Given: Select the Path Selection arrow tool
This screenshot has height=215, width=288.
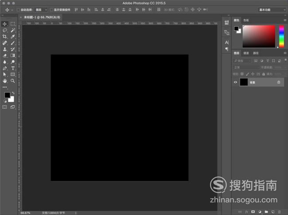Looking at the screenshot, I should point(4,74).
